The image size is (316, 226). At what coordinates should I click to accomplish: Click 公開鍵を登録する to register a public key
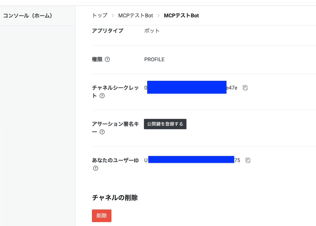click(165, 124)
